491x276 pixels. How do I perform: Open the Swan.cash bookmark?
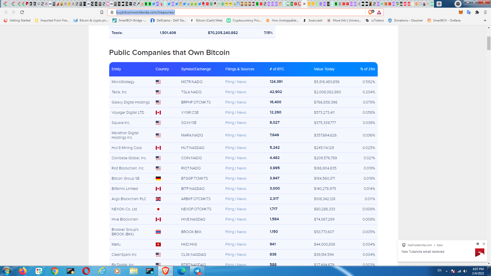point(313,20)
